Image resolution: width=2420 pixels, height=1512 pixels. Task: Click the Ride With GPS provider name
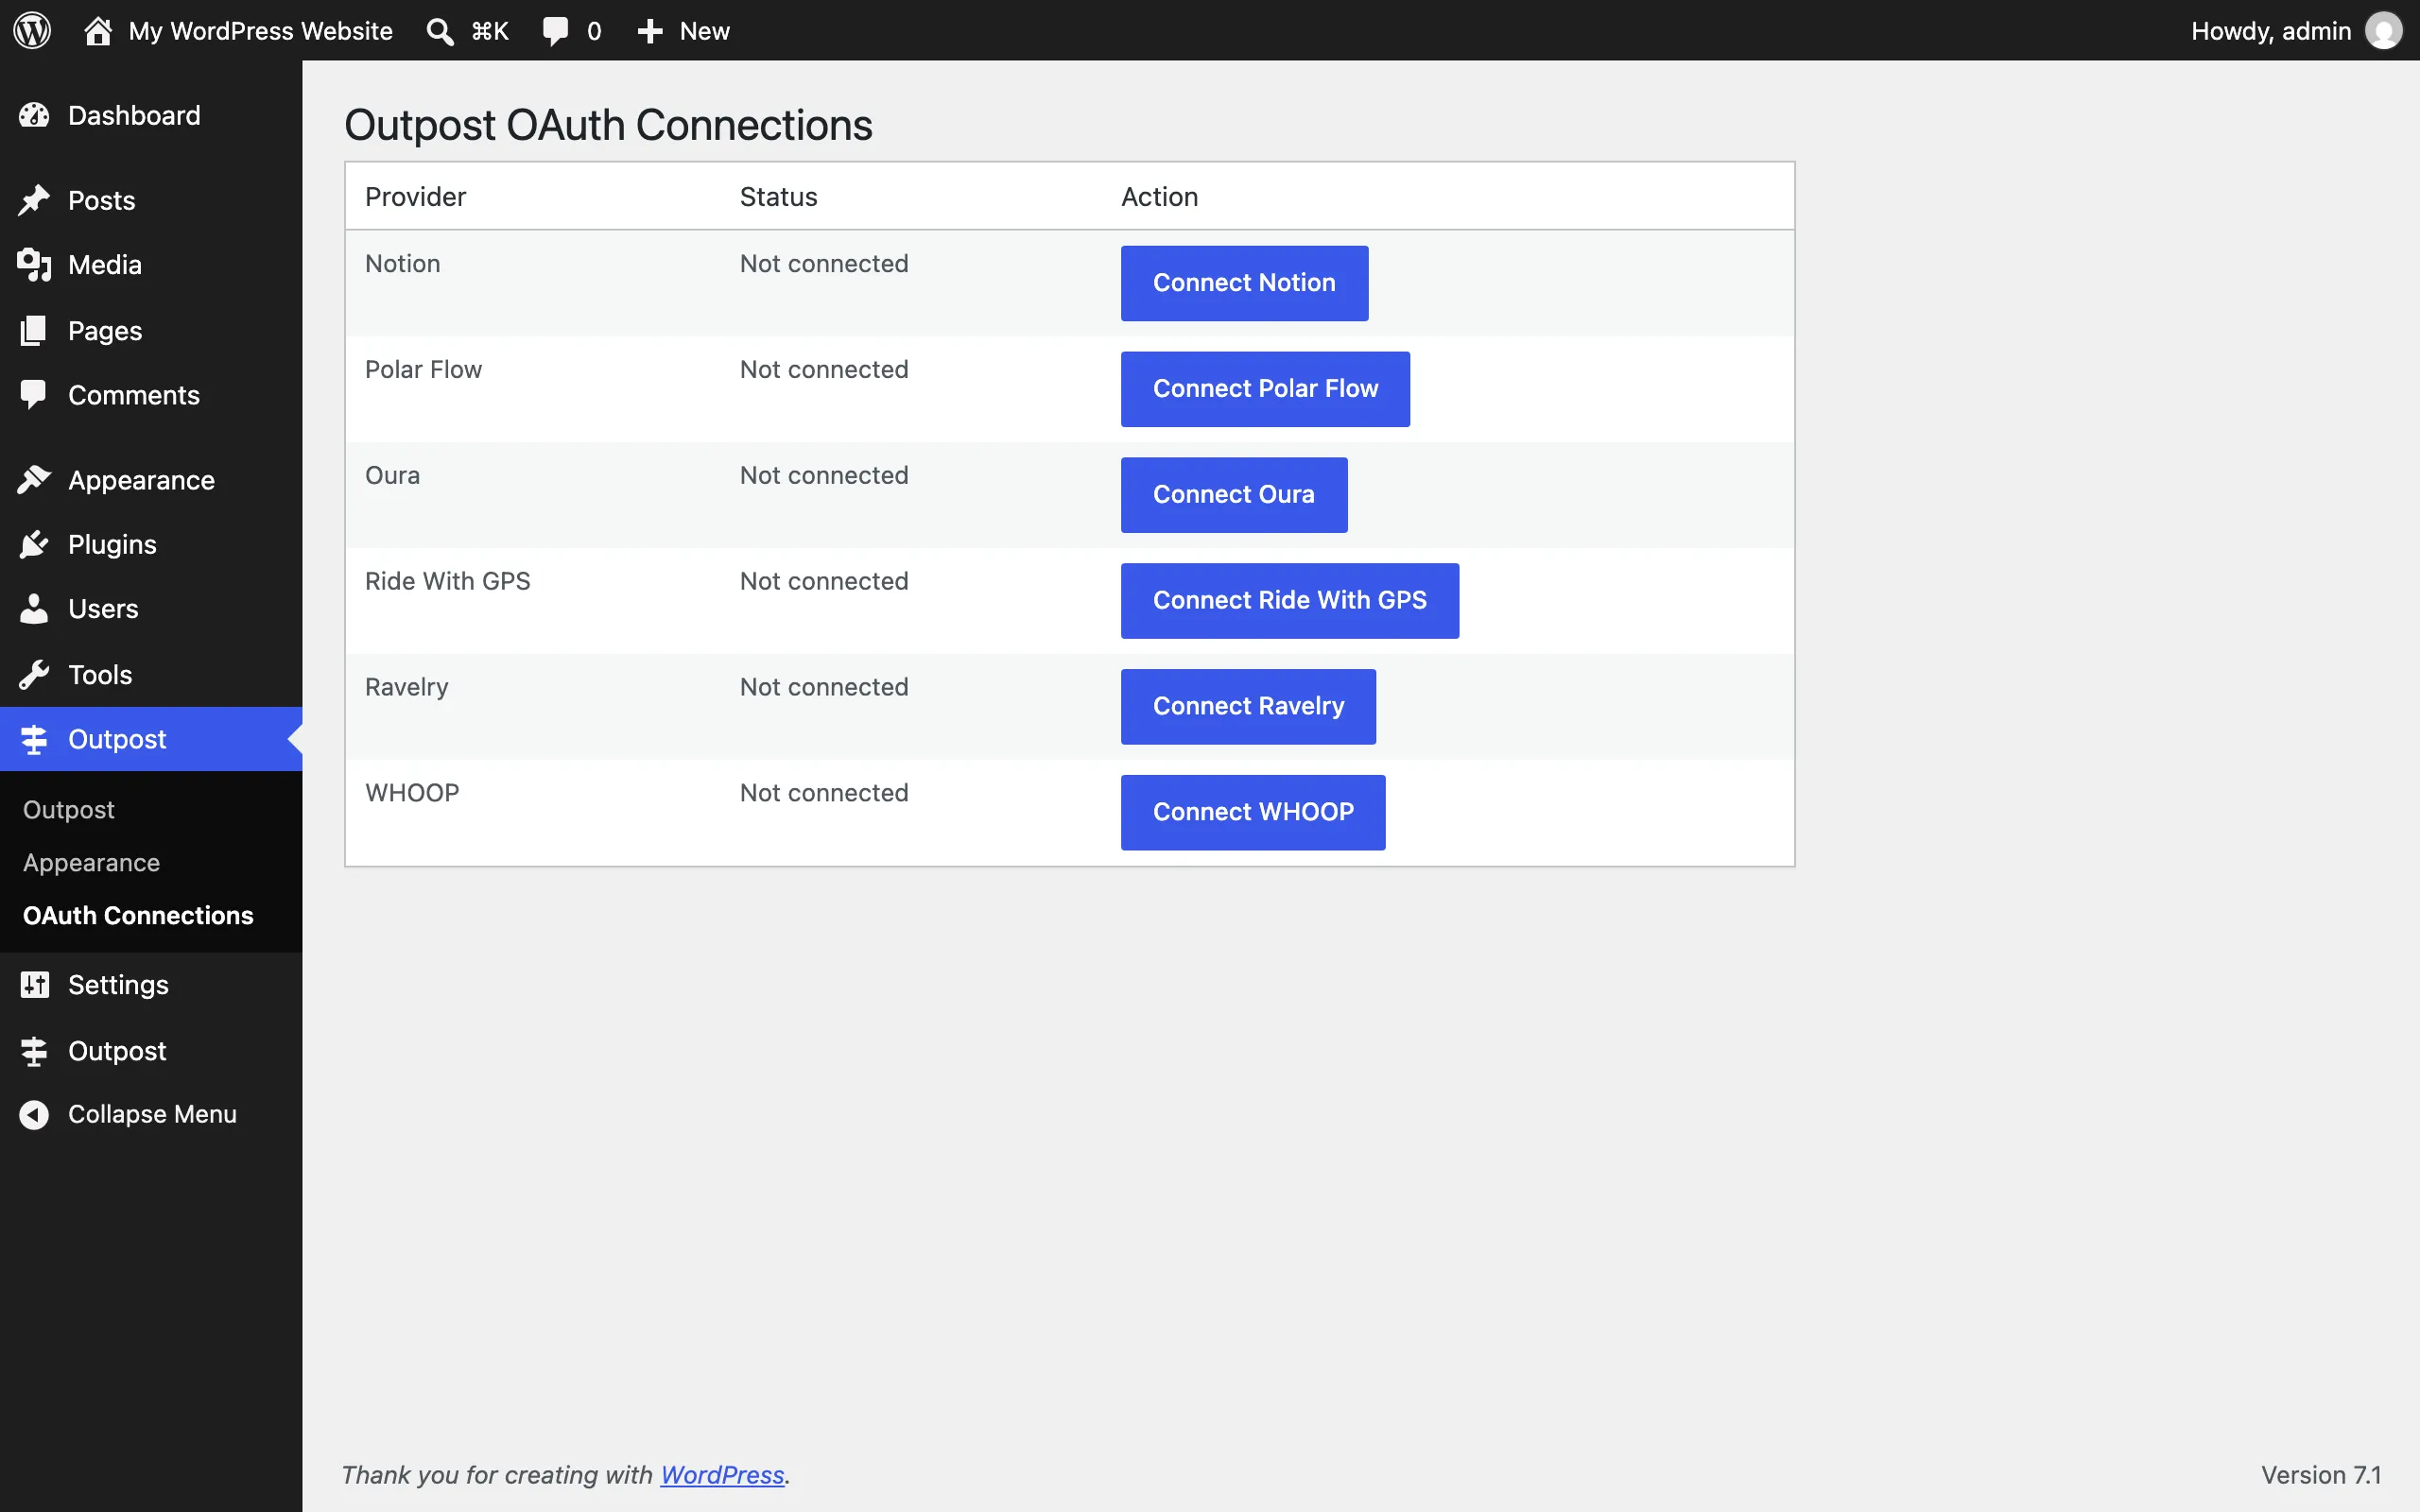(447, 582)
